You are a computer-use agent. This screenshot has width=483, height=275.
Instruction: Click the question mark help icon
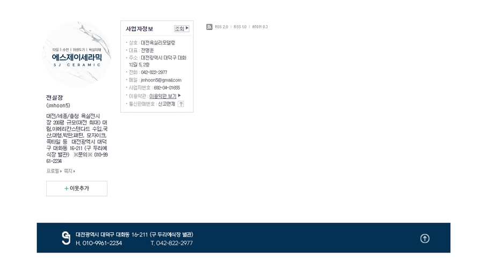tap(181, 104)
